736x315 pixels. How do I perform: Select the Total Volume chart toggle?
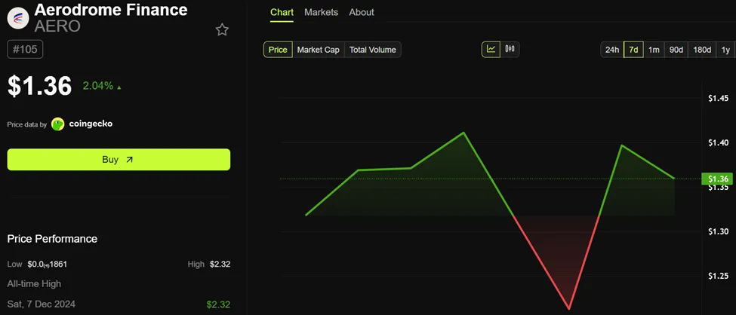point(372,50)
